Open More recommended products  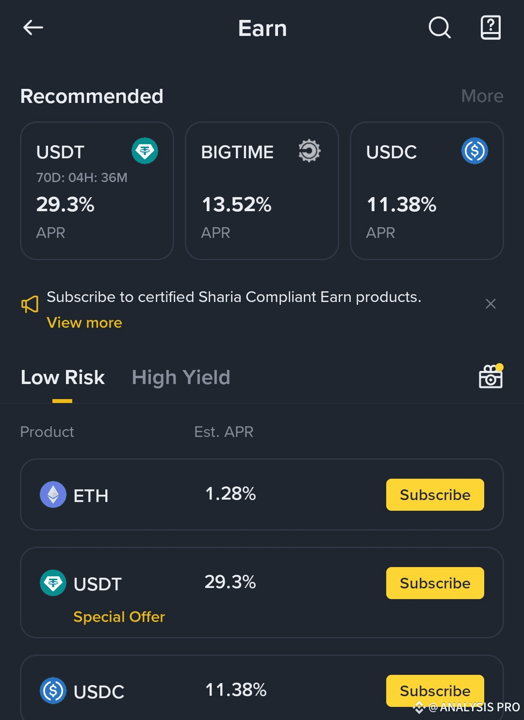click(482, 96)
